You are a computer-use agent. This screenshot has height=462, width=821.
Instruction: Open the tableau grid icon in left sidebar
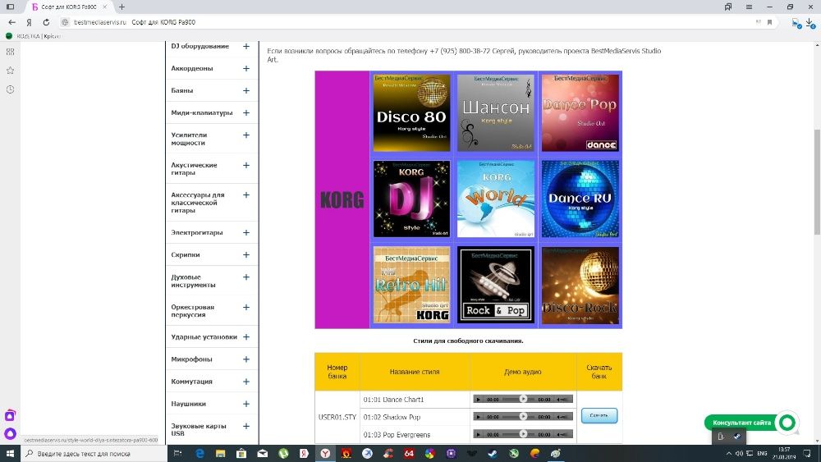pyautogui.click(x=10, y=52)
